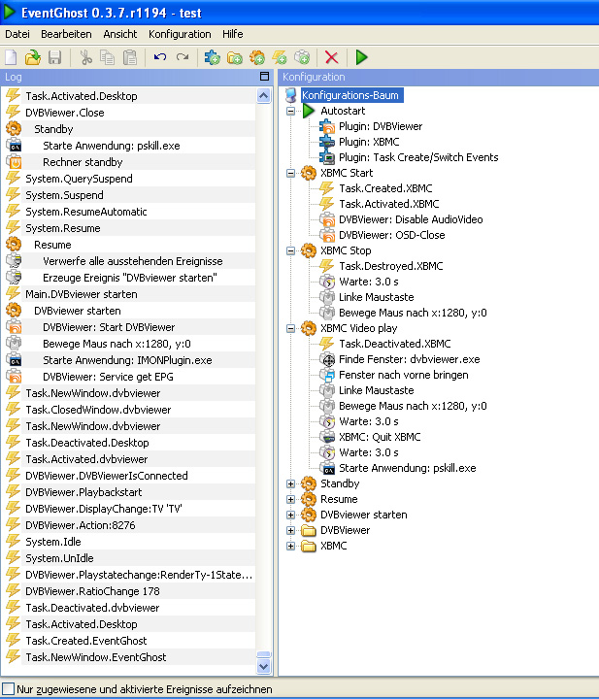Click the Add Plugin toolbar icon
The image size is (599, 699).
(213, 57)
